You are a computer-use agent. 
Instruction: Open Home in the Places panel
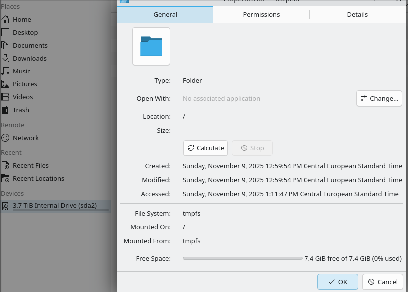coord(22,19)
